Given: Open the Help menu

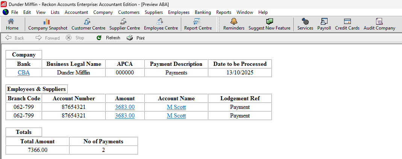Looking at the screenshot, I should [263, 12].
